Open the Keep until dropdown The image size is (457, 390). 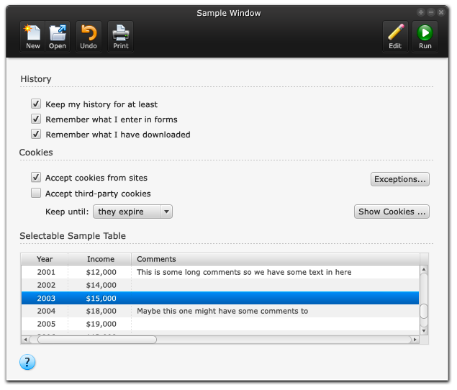(x=132, y=212)
